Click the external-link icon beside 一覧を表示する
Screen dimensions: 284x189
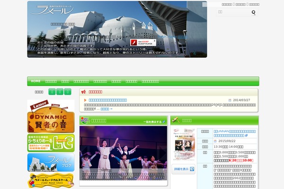164,122
